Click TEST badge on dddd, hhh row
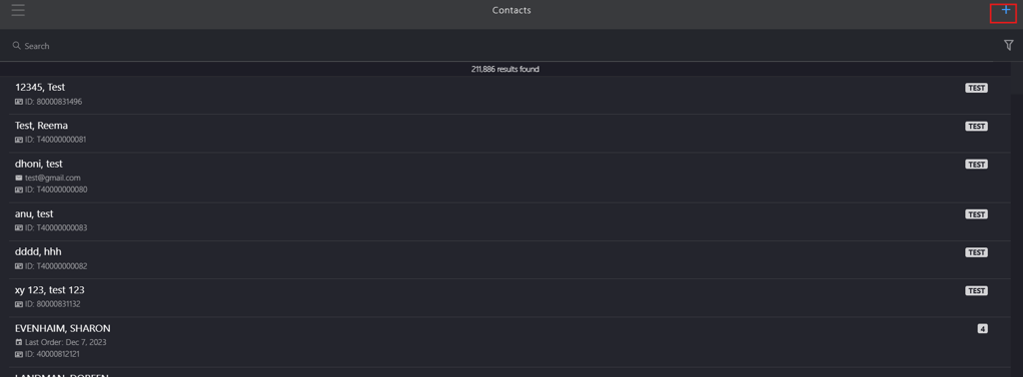Image resolution: width=1023 pixels, height=377 pixels. tap(976, 252)
